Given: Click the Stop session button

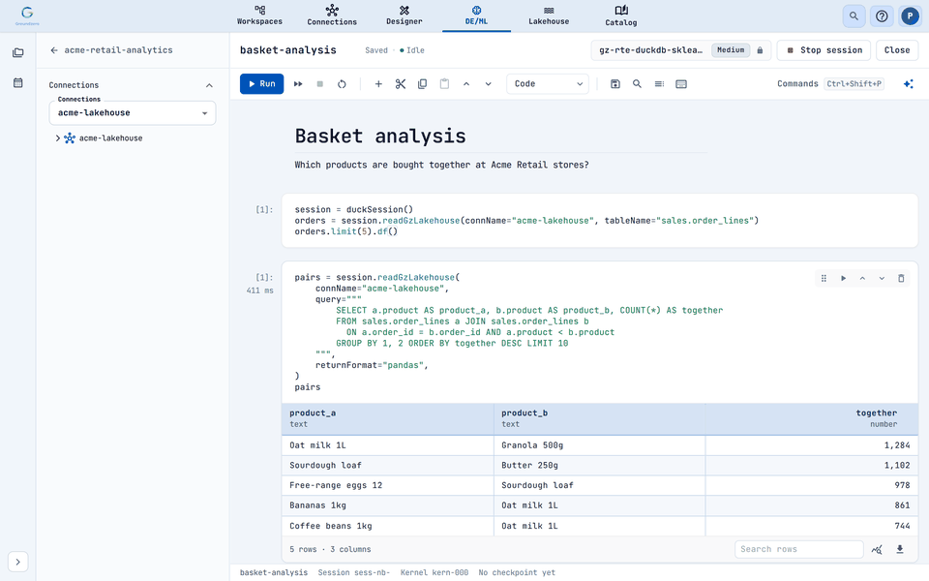Looking at the screenshot, I should coord(824,50).
